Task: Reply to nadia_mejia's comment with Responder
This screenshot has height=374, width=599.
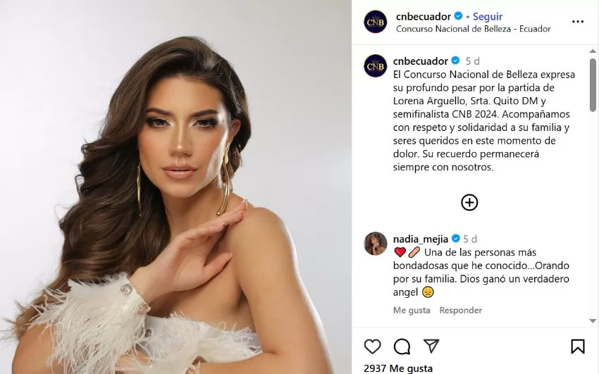Action: point(461,311)
